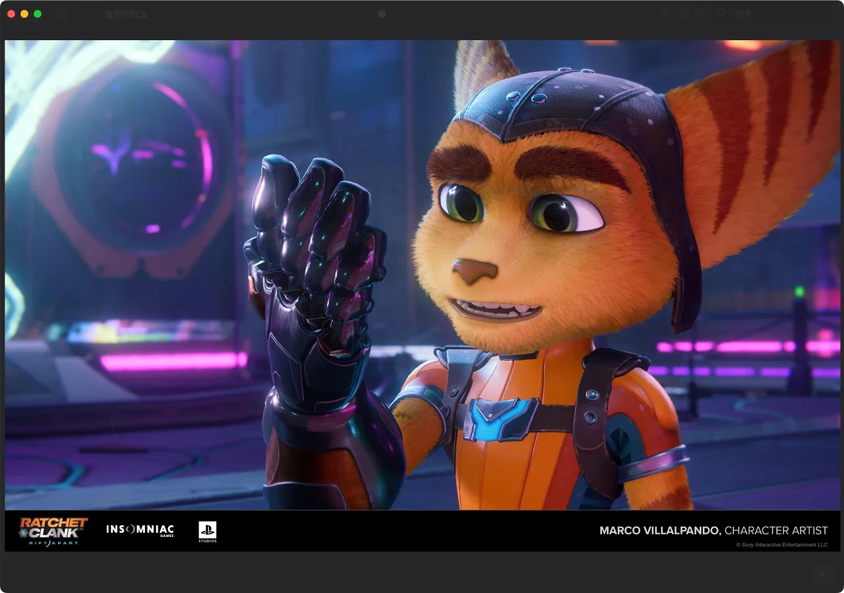Minimize the window using the yellow button

pos(24,13)
